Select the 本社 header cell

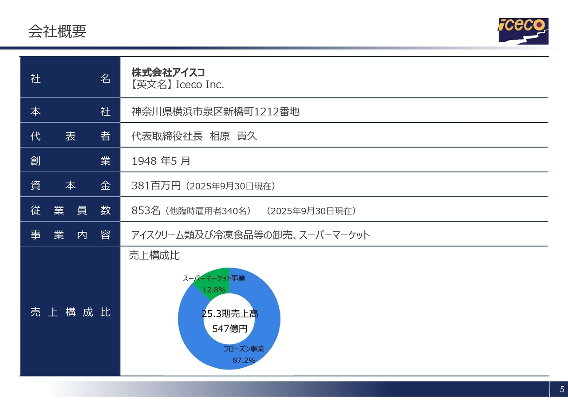pos(70,112)
